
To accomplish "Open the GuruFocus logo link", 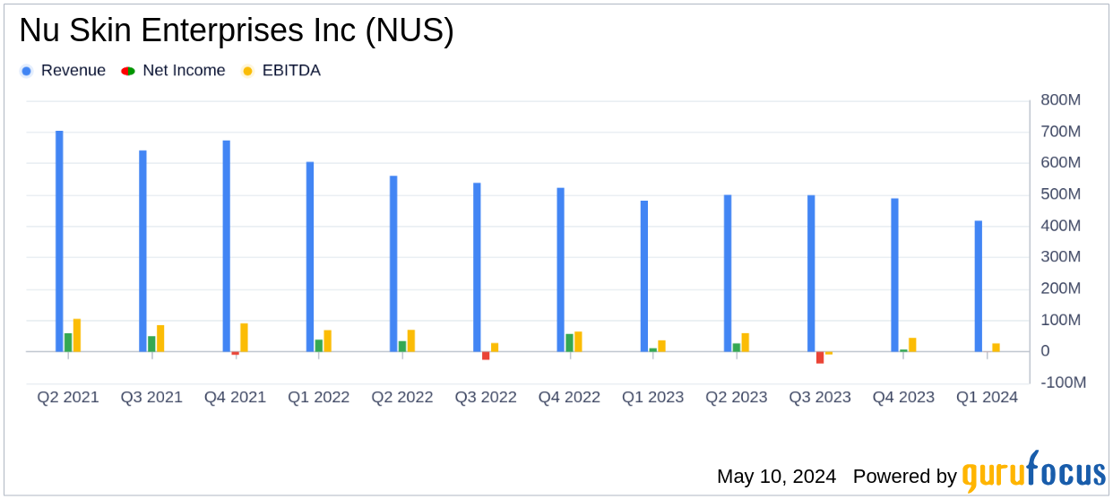I will click(x=1033, y=473).
